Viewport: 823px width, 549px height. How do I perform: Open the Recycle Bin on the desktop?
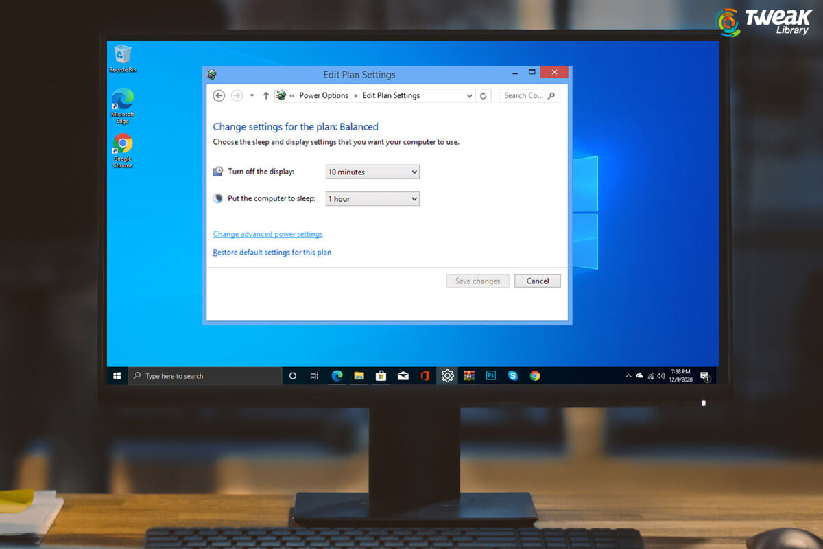click(x=122, y=55)
